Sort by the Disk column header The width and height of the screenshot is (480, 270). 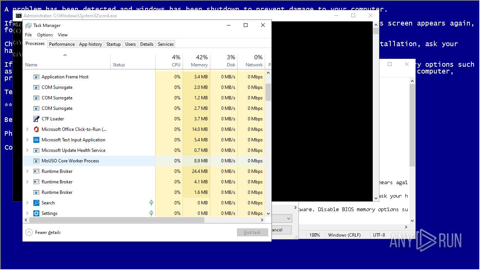click(224, 61)
